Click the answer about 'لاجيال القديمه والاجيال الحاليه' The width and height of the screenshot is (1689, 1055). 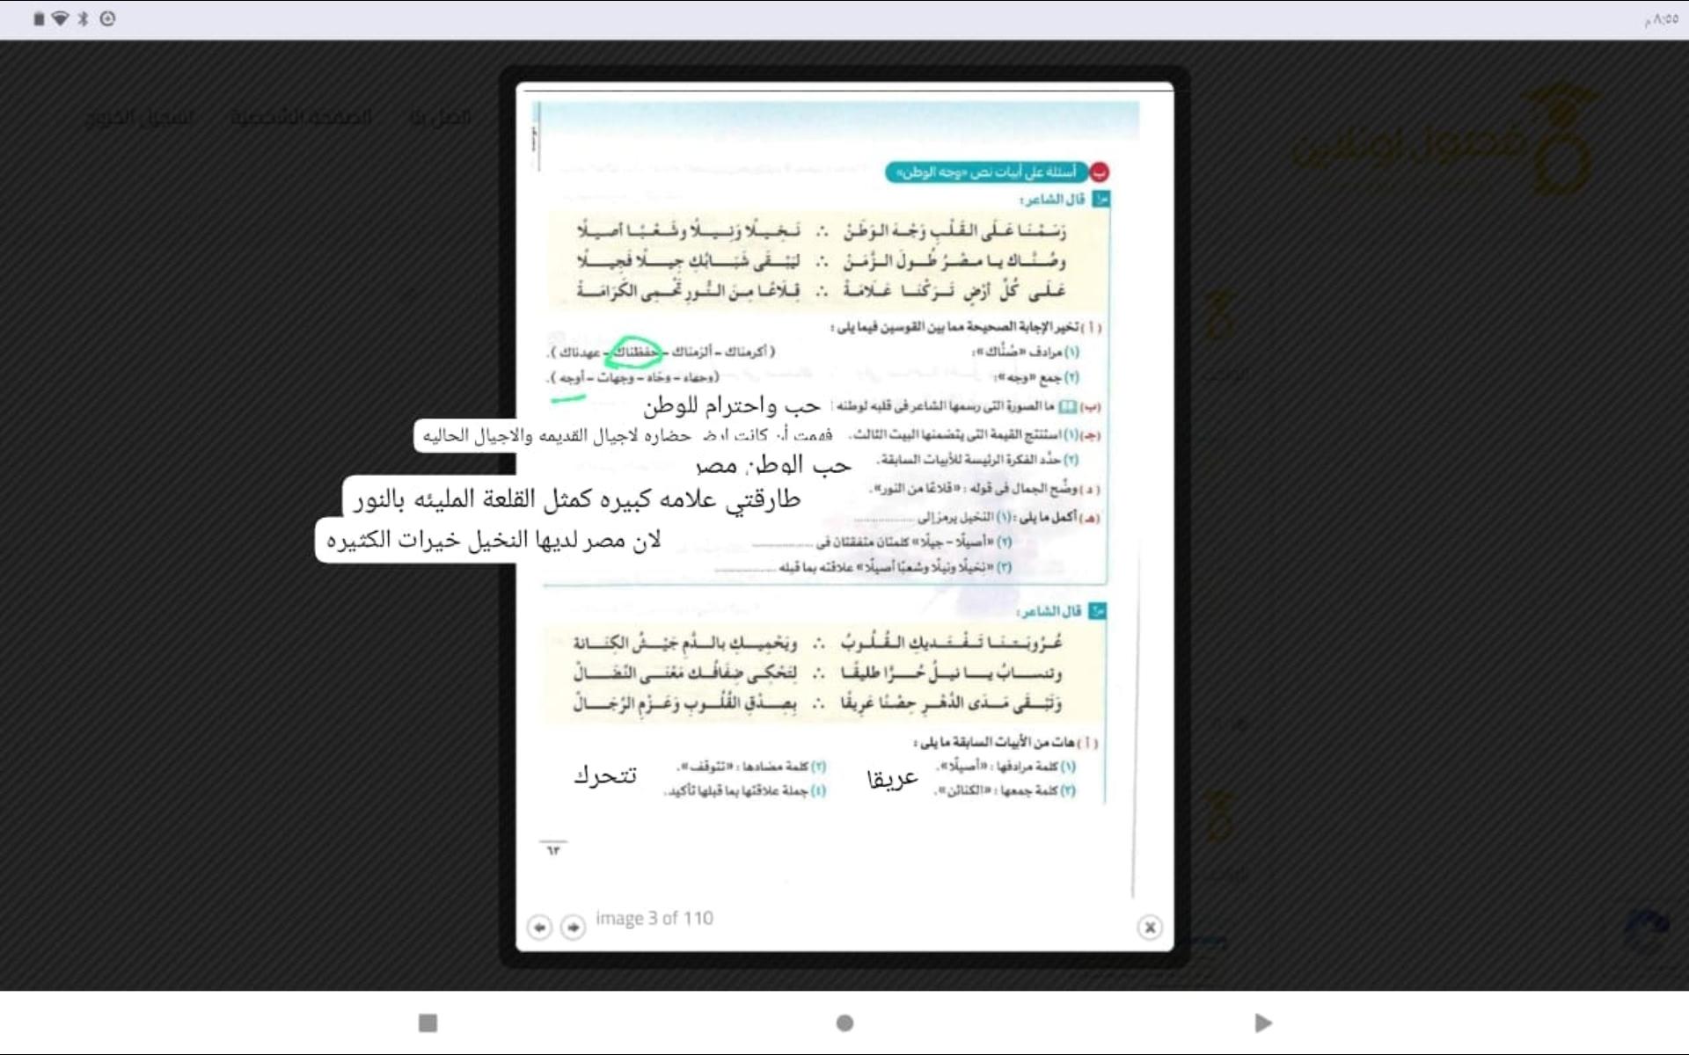[626, 436]
